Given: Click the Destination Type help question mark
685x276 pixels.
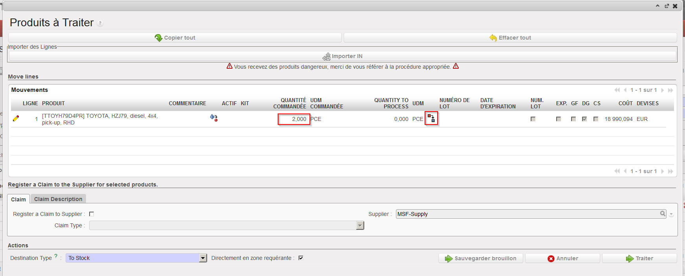Looking at the screenshot, I should 56,256.
